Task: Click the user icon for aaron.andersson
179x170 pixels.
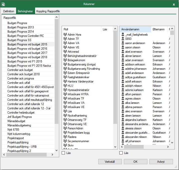Action: (x=123, y=43)
